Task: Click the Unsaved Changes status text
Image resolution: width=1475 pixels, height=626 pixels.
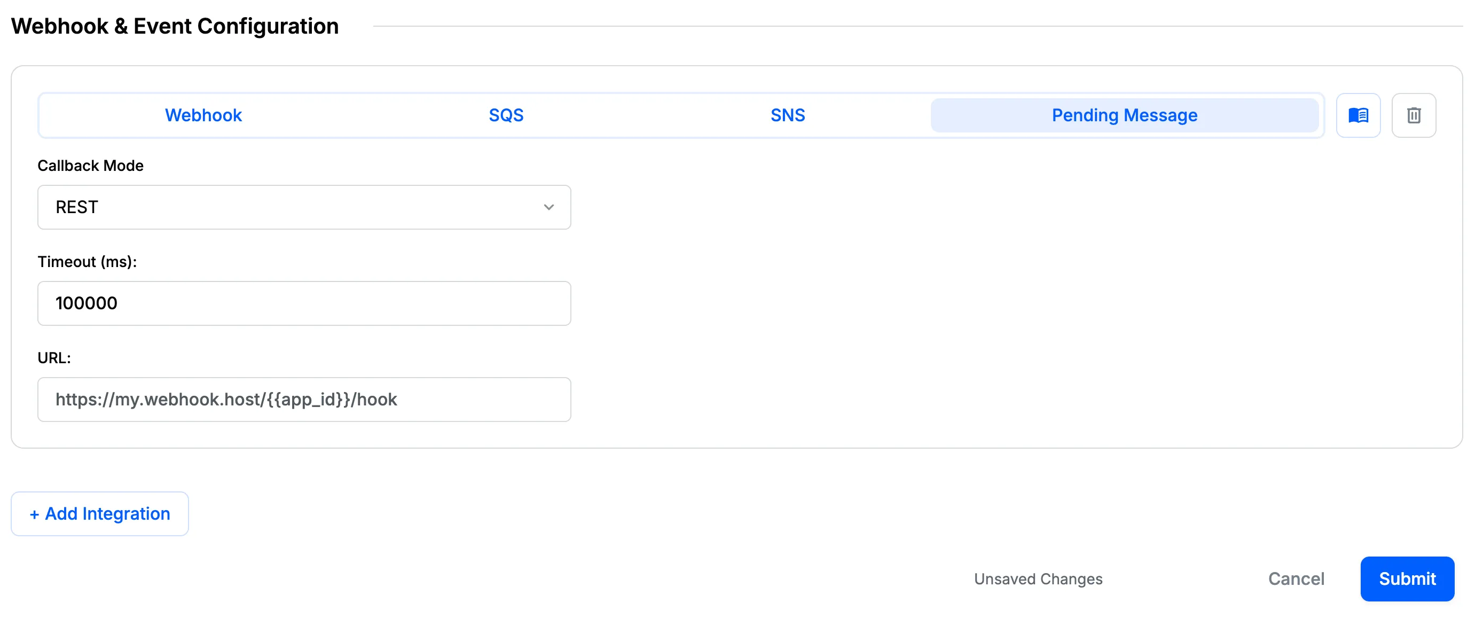Action: (x=1038, y=579)
